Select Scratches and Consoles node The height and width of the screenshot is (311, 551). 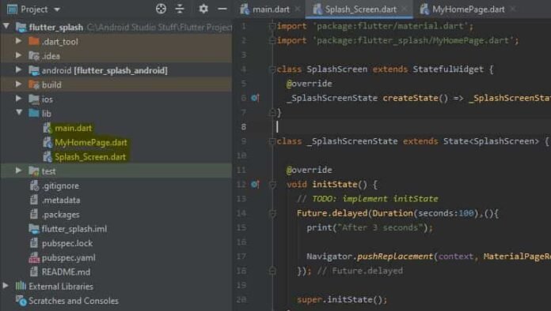(x=74, y=301)
